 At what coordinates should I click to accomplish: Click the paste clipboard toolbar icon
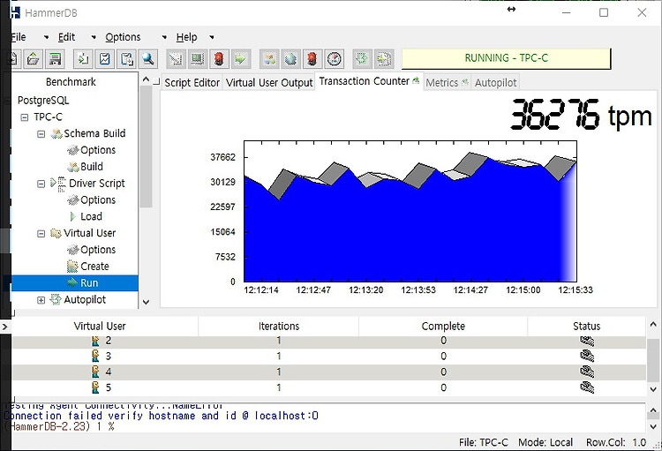click(x=126, y=59)
